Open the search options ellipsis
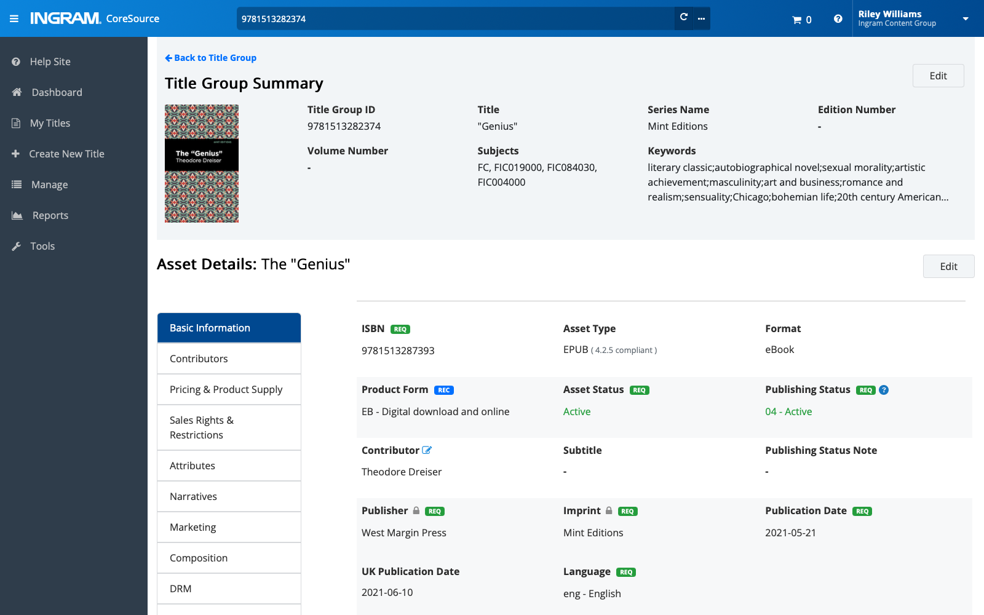This screenshot has height=615, width=984. point(701,18)
